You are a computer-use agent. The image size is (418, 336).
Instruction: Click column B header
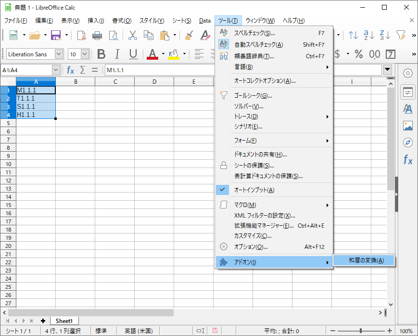[x=76, y=82]
